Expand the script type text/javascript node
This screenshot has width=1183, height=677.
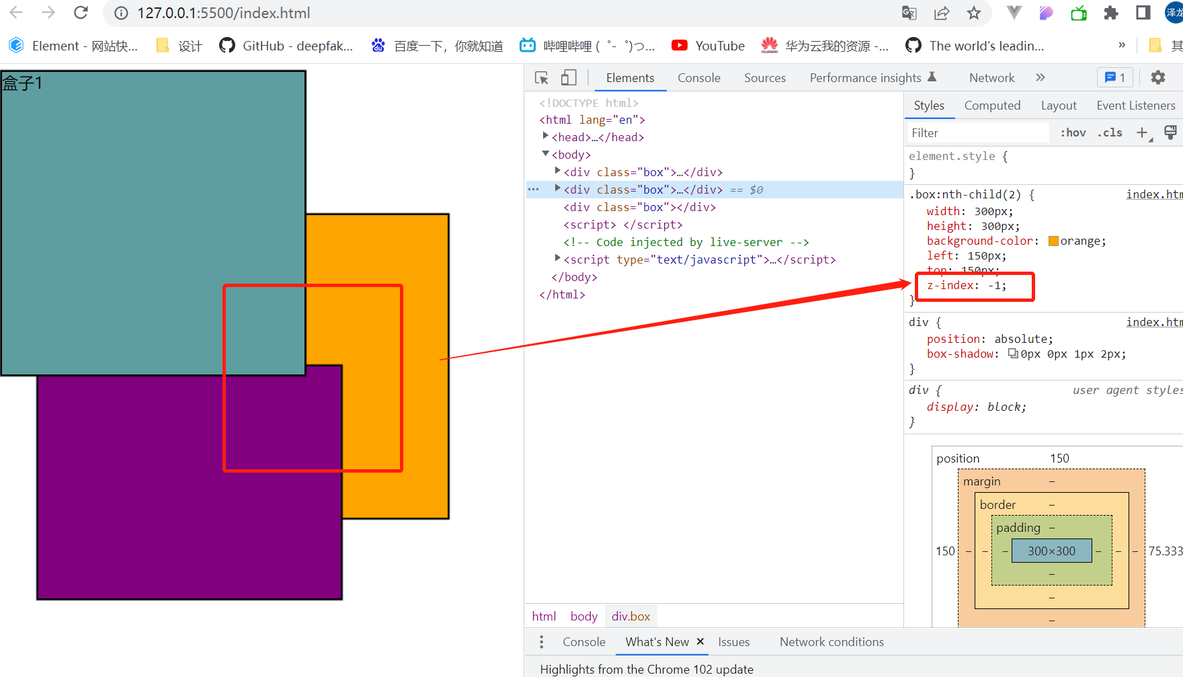tap(557, 259)
